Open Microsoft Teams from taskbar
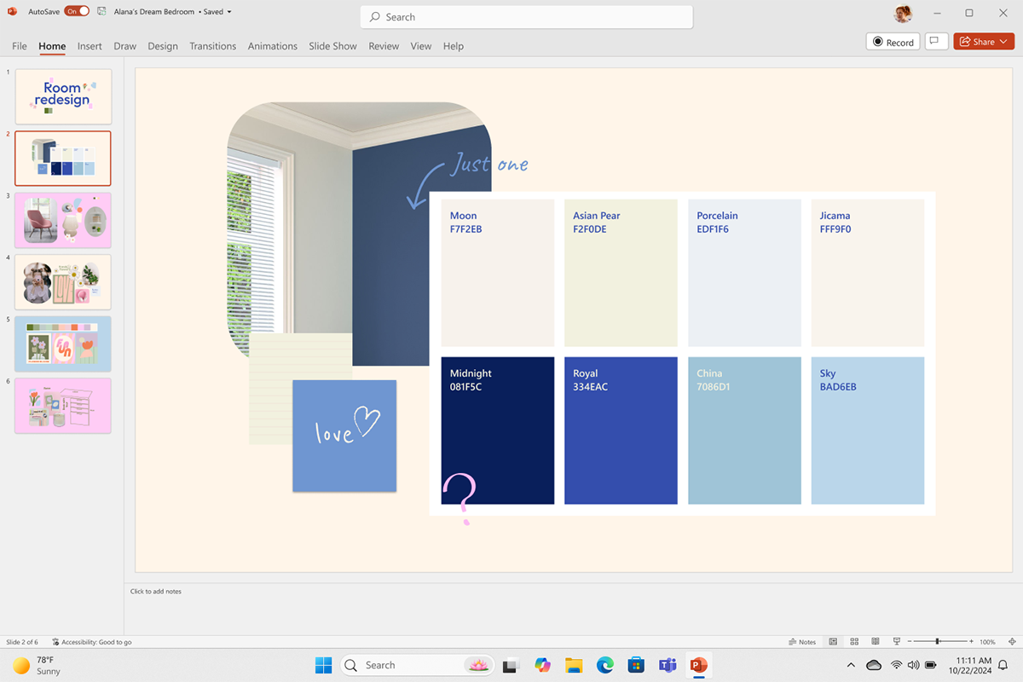 pos(668,665)
